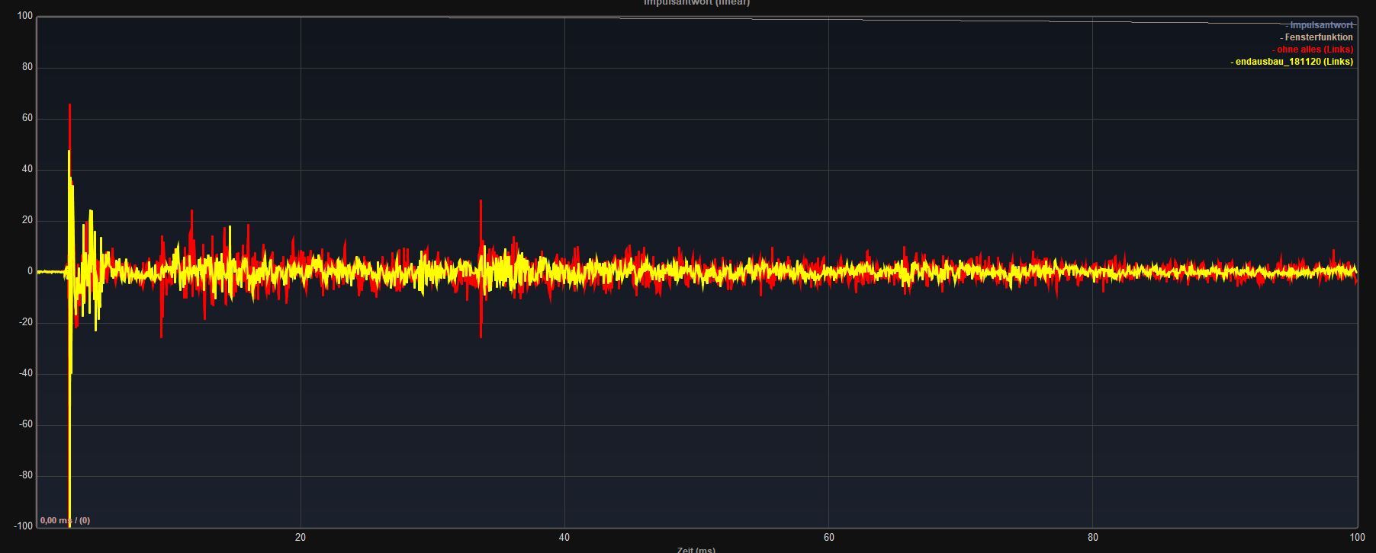Click the 'Zeit (ms)' x-axis label
This screenshot has width=1376, height=553.
696,549
